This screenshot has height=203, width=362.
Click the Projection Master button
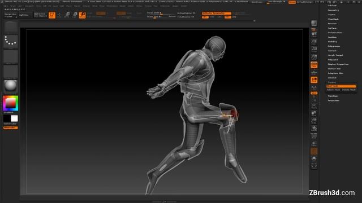coord(10,15)
